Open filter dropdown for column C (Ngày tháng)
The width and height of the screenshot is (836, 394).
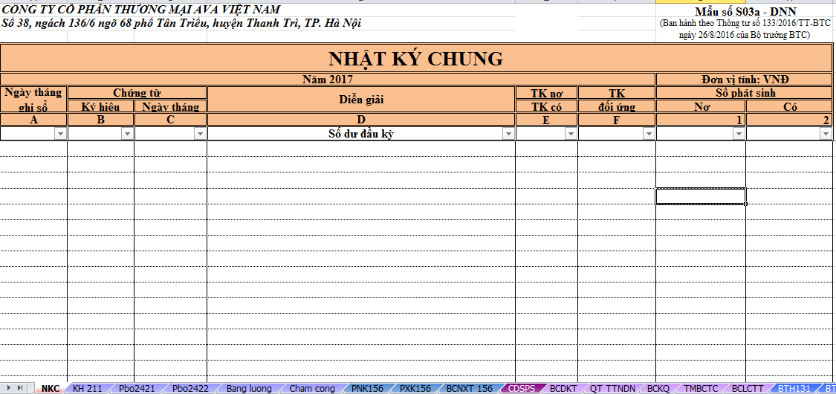click(x=200, y=134)
